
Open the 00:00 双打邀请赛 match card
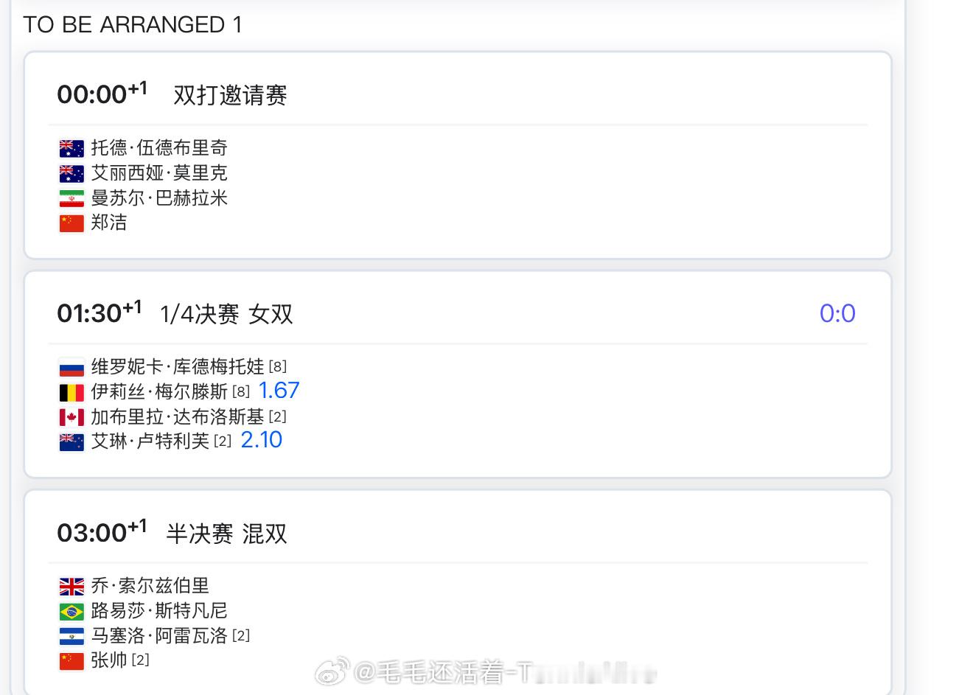click(458, 156)
